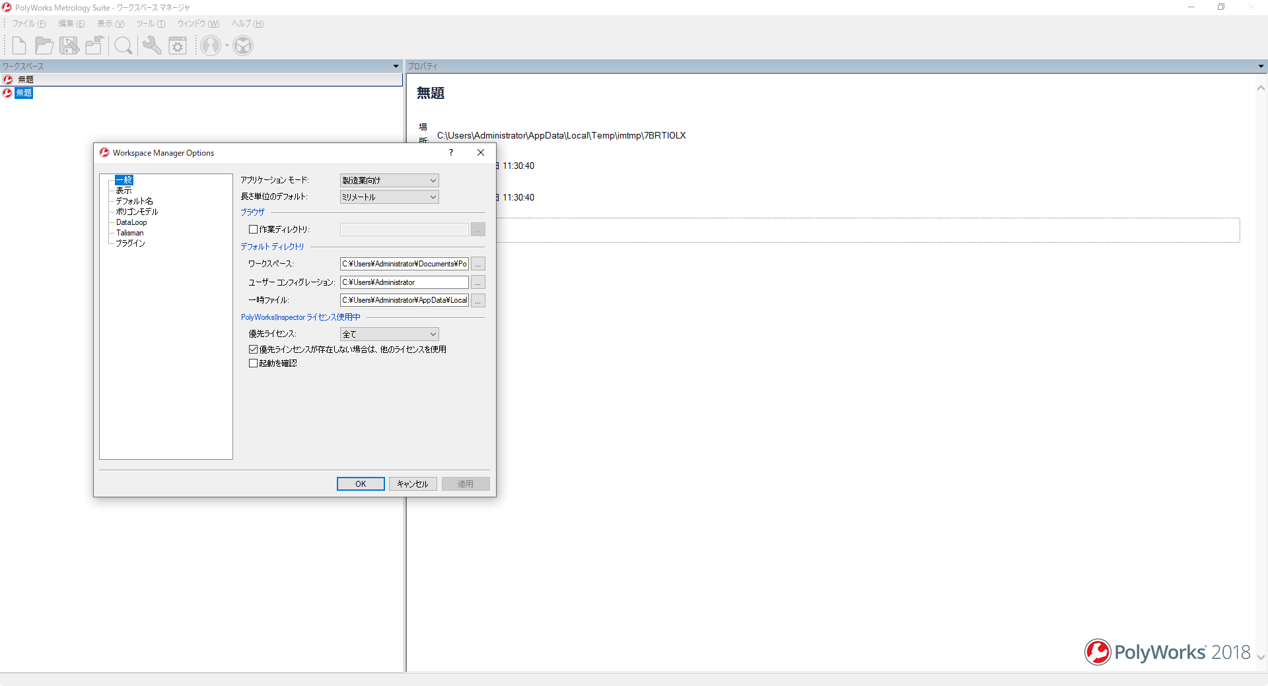Click the window-gear options toolbar icon
The height and width of the screenshot is (686, 1268).
click(x=178, y=46)
